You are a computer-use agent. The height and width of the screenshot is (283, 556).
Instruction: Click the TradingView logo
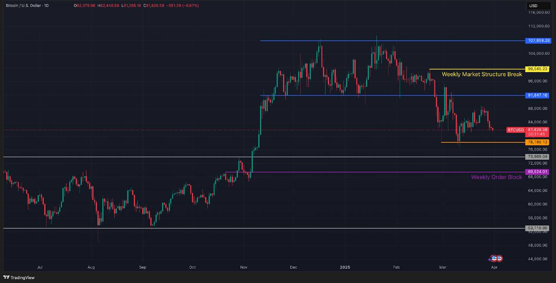(19, 277)
